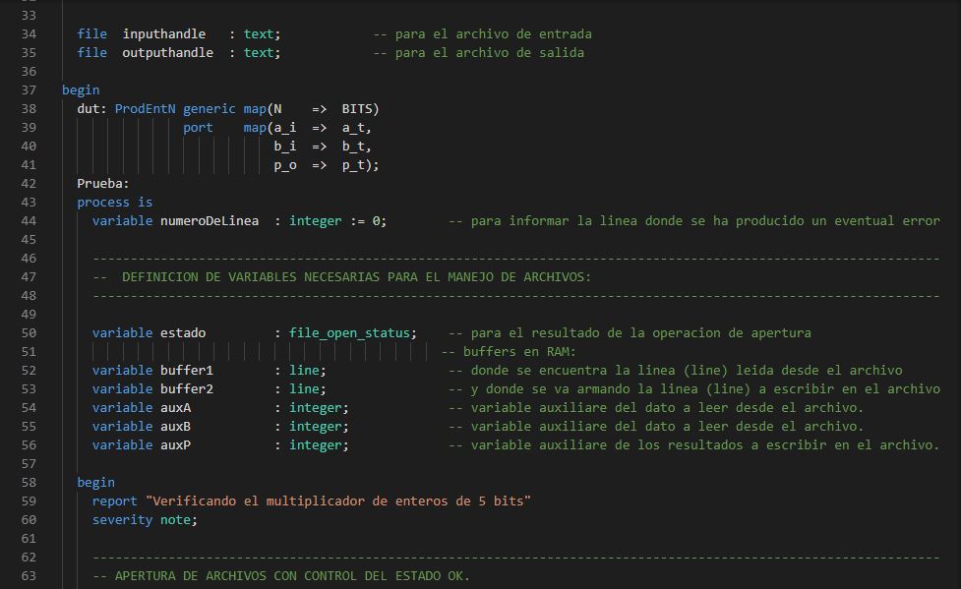Click line number 58 in the gutter
The width and height of the screenshot is (961, 589).
click(x=28, y=483)
